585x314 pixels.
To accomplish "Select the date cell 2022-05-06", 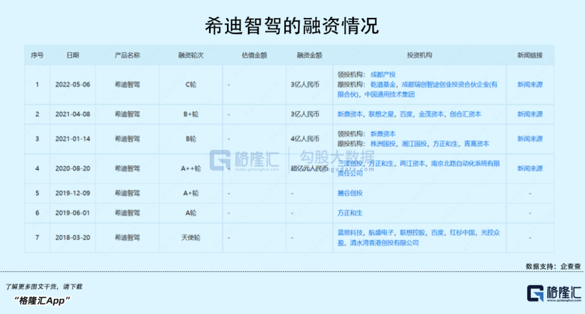I will coord(73,84).
